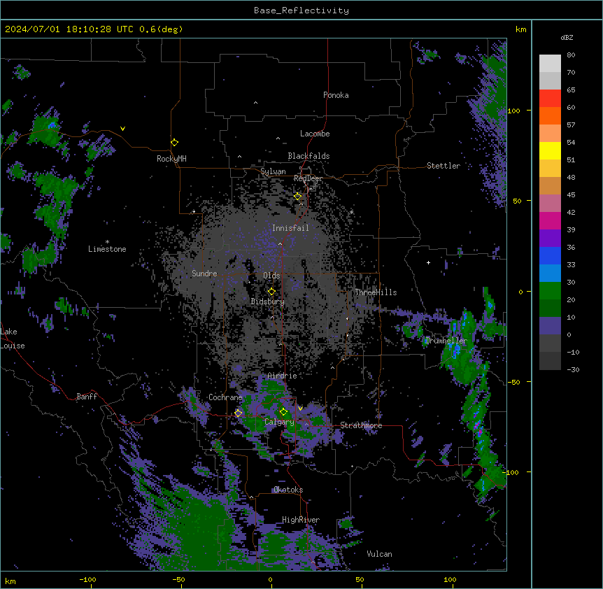Click the dBZ legend heading
Viewport: 603px width, 589px height.
click(x=567, y=37)
